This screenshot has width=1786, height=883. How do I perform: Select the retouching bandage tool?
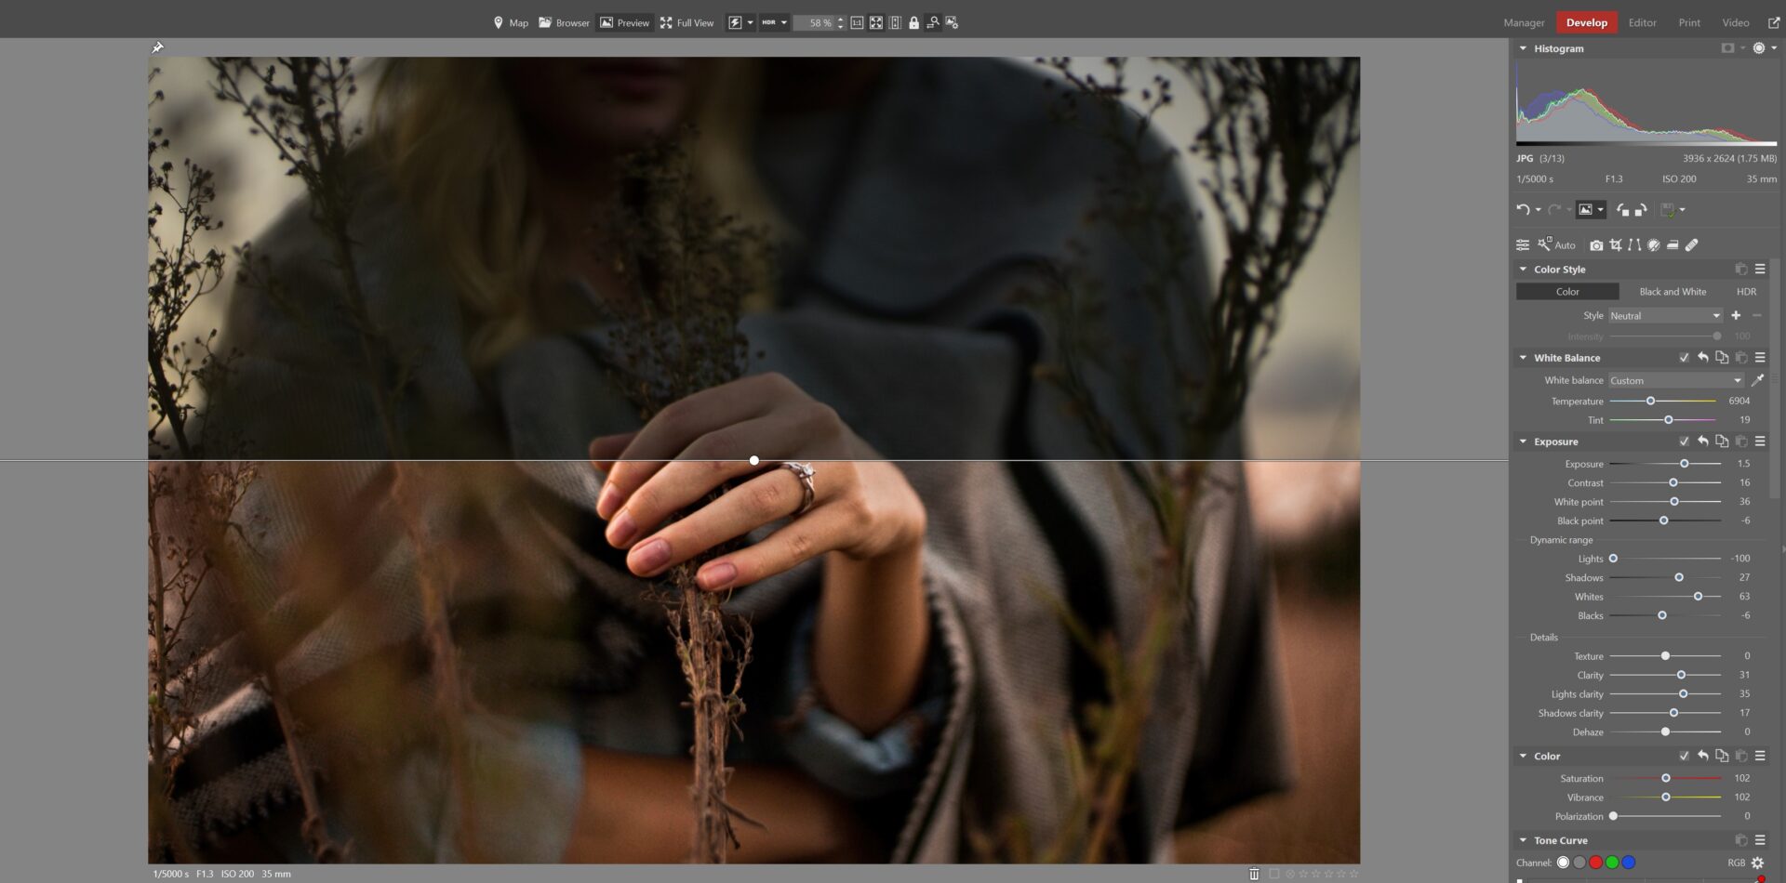[1691, 245]
